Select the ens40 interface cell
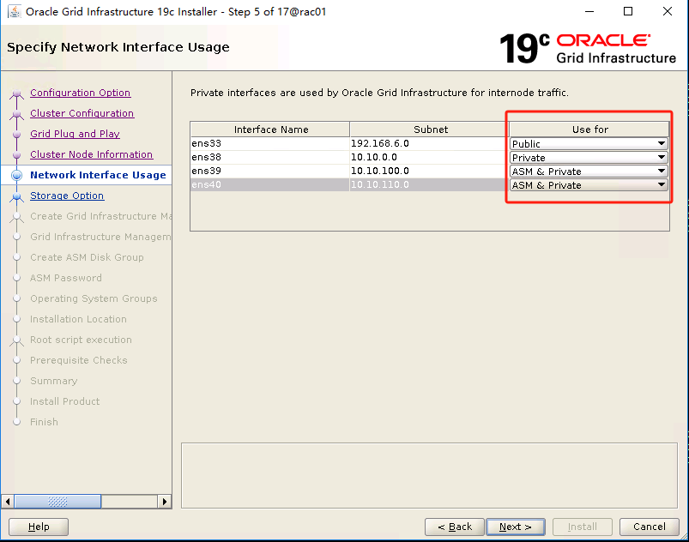This screenshot has height=542, width=689. coord(270,184)
